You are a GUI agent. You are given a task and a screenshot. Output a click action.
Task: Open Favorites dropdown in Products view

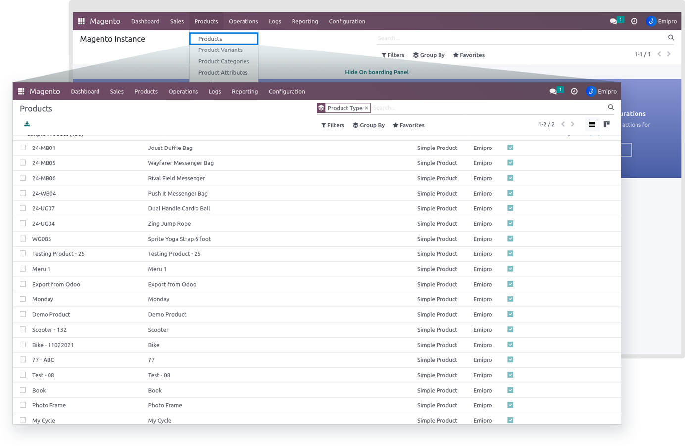[x=409, y=125]
